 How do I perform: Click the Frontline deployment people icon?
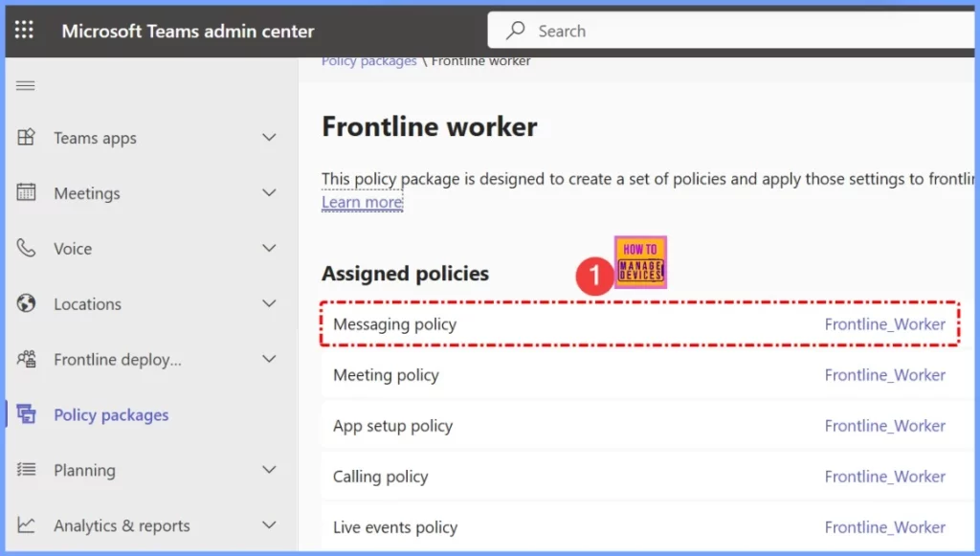(x=26, y=359)
